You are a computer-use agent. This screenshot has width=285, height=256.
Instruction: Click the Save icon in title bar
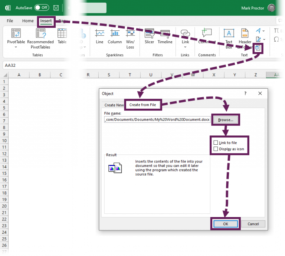(56, 8)
